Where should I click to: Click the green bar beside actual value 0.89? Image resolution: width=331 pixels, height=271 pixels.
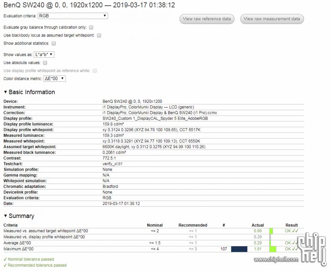click(271, 231)
